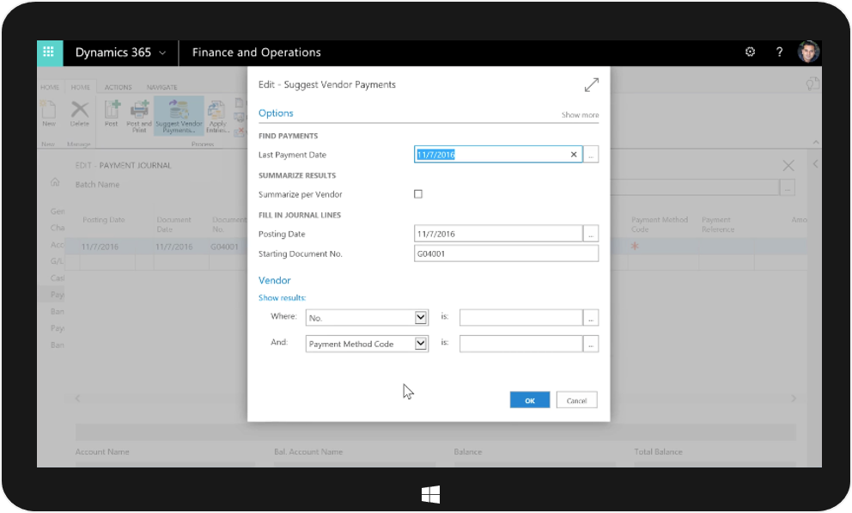Expand the dialog to full screen
This screenshot has height=513, width=852.
(591, 85)
